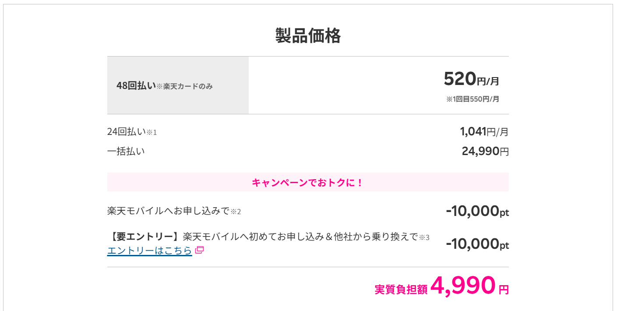
Task: Select the 24回払い payment label
Action: (127, 131)
